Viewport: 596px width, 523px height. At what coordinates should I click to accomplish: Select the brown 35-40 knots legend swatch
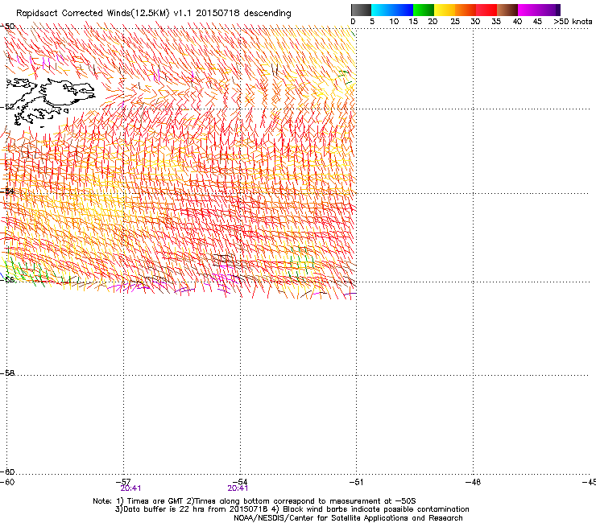(507, 10)
